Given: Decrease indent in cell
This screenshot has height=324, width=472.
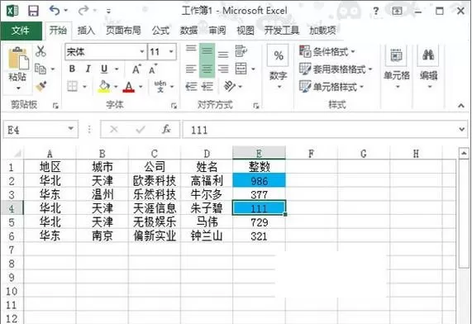Looking at the screenshot, I should [x=191, y=87].
